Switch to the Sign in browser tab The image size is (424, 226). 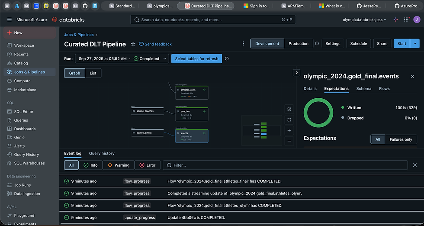point(256,6)
